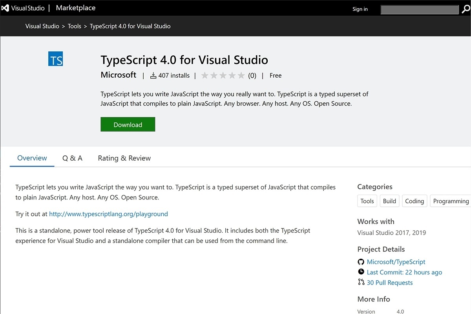This screenshot has width=471, height=314.
Task: Click the Version 4.0 value
Action: pyautogui.click(x=400, y=311)
